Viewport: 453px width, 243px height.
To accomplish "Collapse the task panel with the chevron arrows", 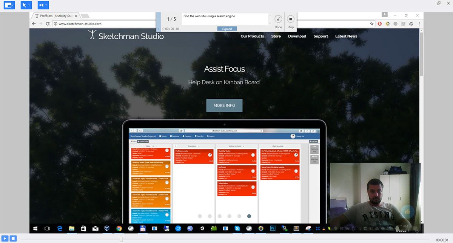I will (159, 29).
